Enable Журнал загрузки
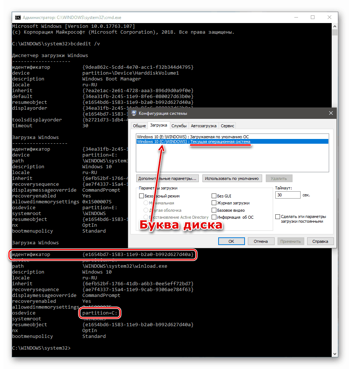Image resolution: width=350 pixels, height=369 pixels. 213,203
